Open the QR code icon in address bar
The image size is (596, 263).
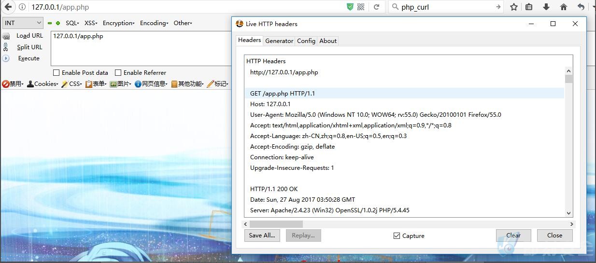coord(361,7)
